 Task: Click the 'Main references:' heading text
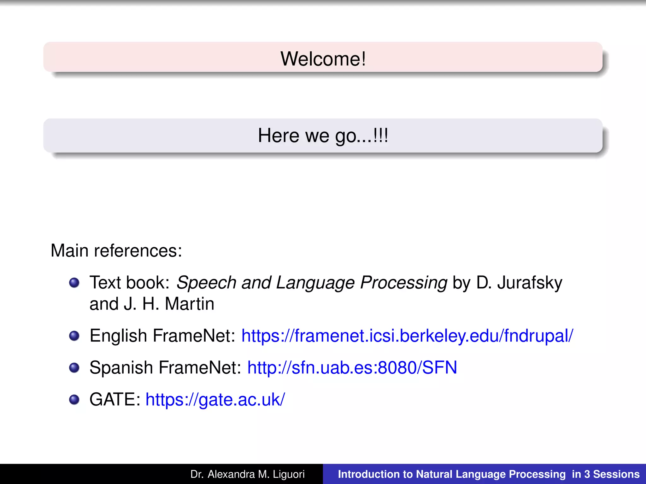(116, 251)
